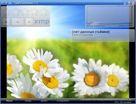Maximize the FastPictureViewer window
The width and height of the screenshot is (136, 104).
tap(129, 3)
